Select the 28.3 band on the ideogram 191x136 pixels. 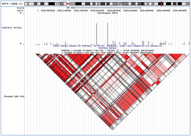tap(141, 4)
